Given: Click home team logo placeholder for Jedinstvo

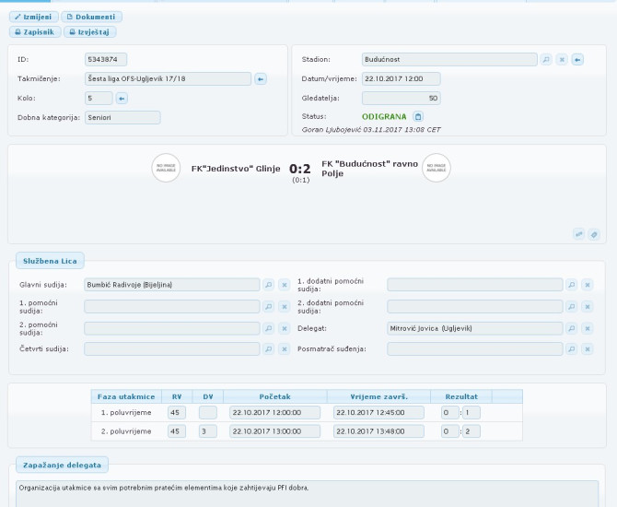Looking at the screenshot, I should (x=166, y=169).
